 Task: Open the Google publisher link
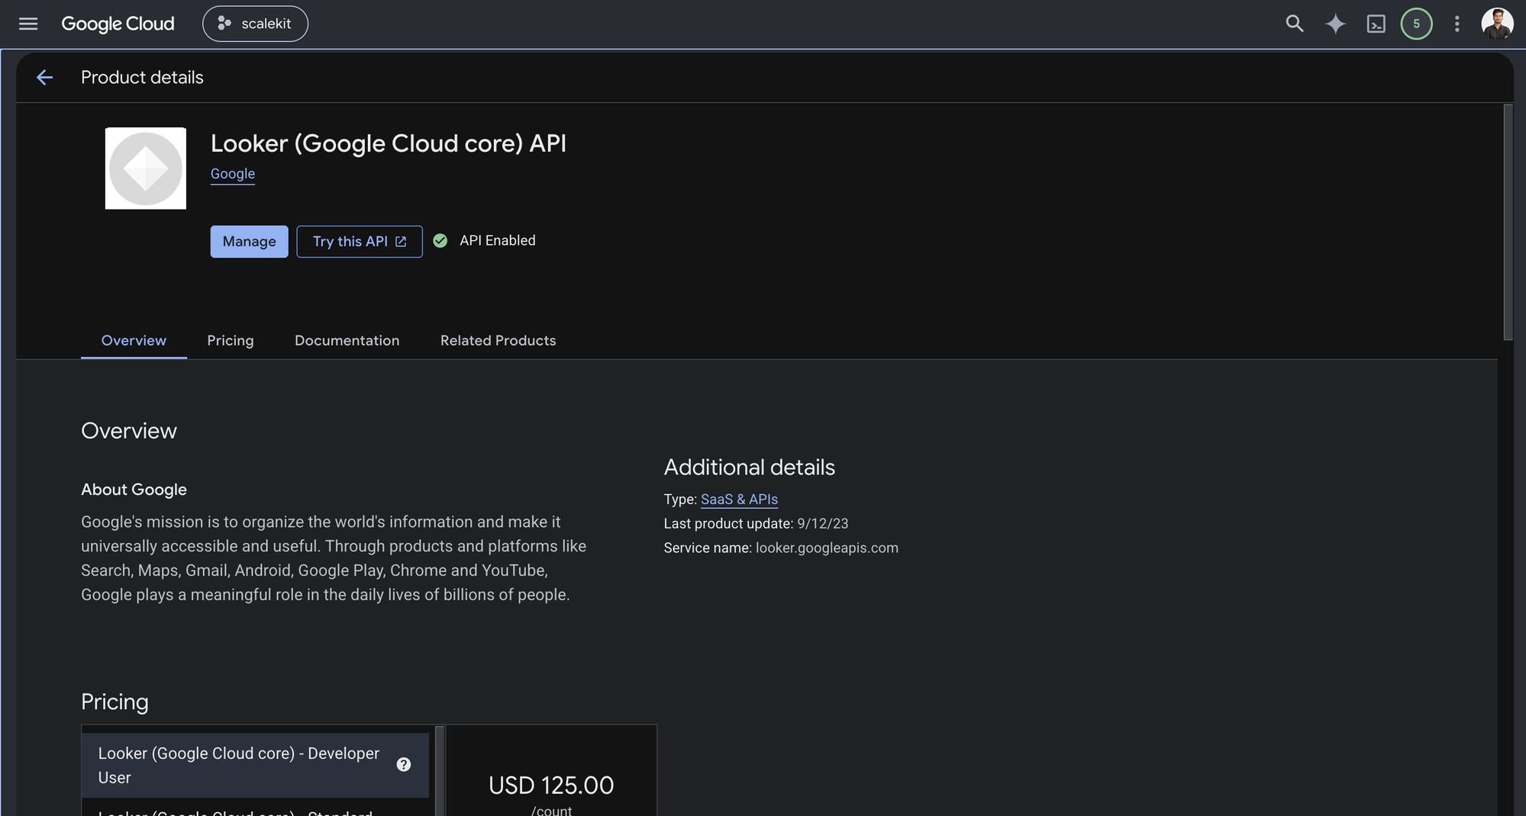(233, 174)
